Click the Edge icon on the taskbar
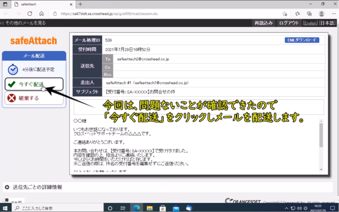Screen dimensions: 339x212 [137, 208]
